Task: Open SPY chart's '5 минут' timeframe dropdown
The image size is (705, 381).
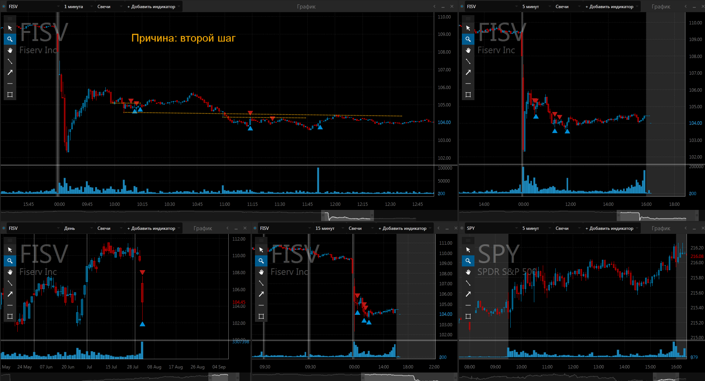Action: click(x=536, y=228)
